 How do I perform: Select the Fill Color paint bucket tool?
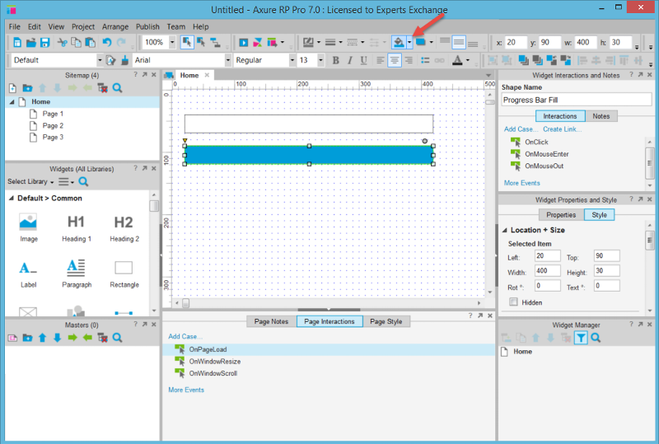[x=399, y=42]
